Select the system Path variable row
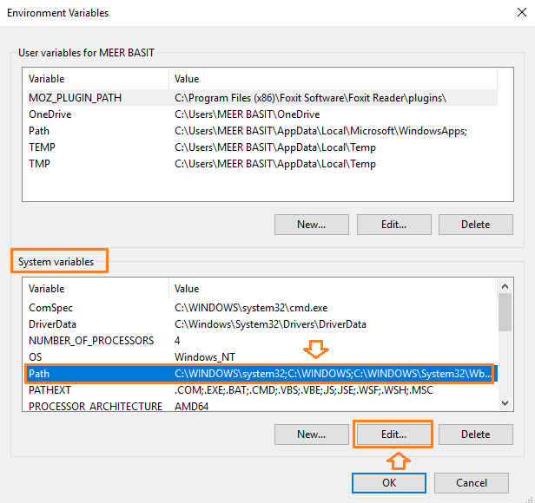The width and height of the screenshot is (535, 503). 39,374
